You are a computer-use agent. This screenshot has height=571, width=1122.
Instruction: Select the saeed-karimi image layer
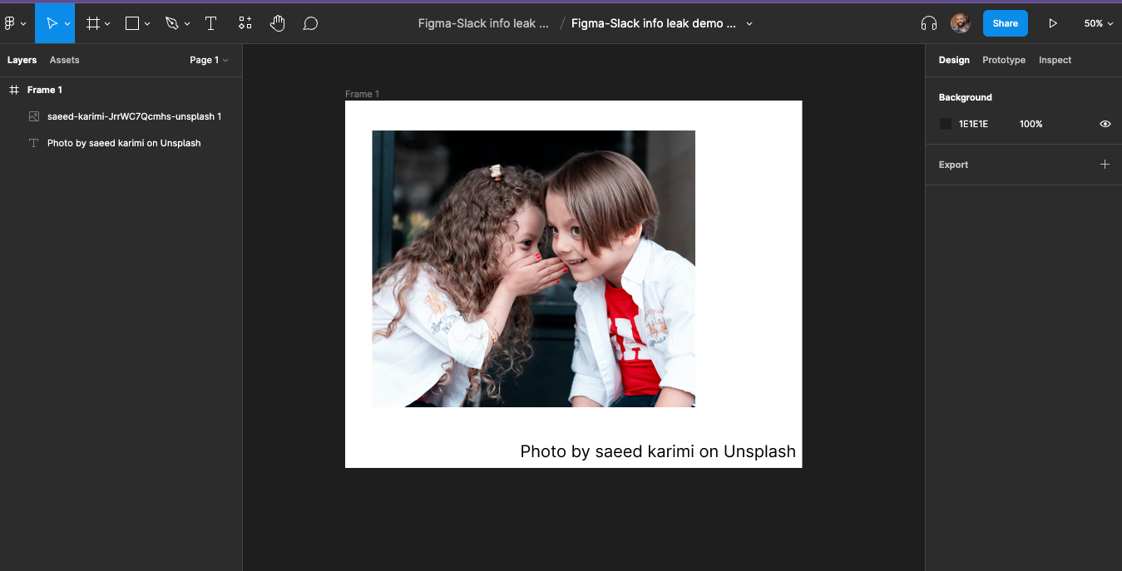coord(134,116)
